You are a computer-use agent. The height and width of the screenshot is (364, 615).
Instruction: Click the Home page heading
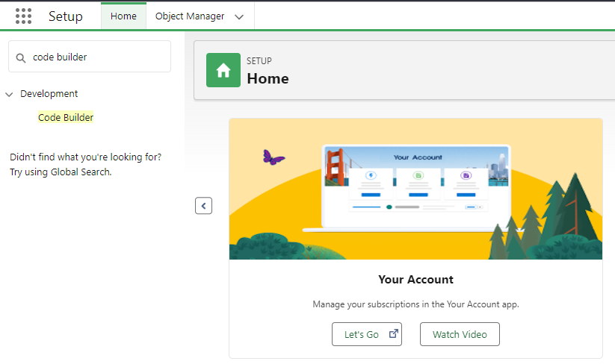(268, 78)
